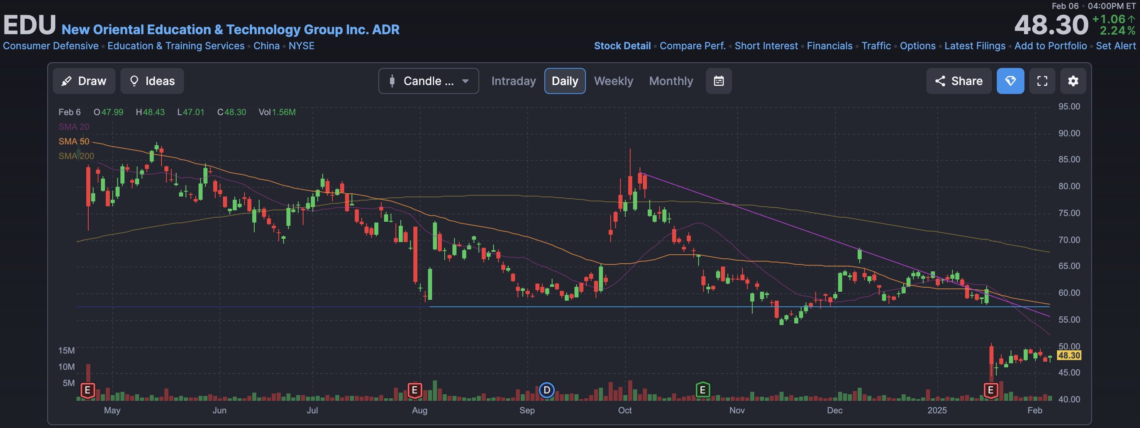Screen dimensions: 1140x428
Task: Open chart settings gear
Action: 1073,81
